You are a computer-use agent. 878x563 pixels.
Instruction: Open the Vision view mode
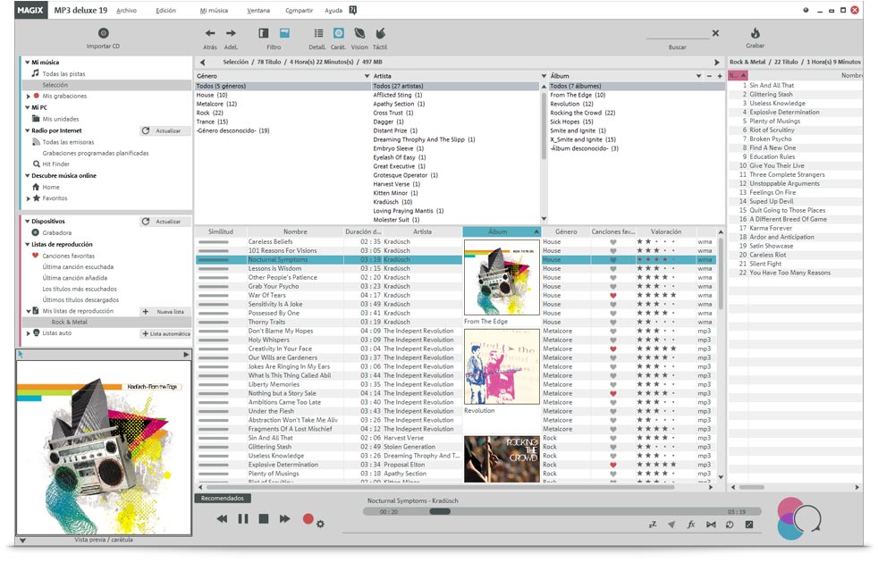[359, 33]
